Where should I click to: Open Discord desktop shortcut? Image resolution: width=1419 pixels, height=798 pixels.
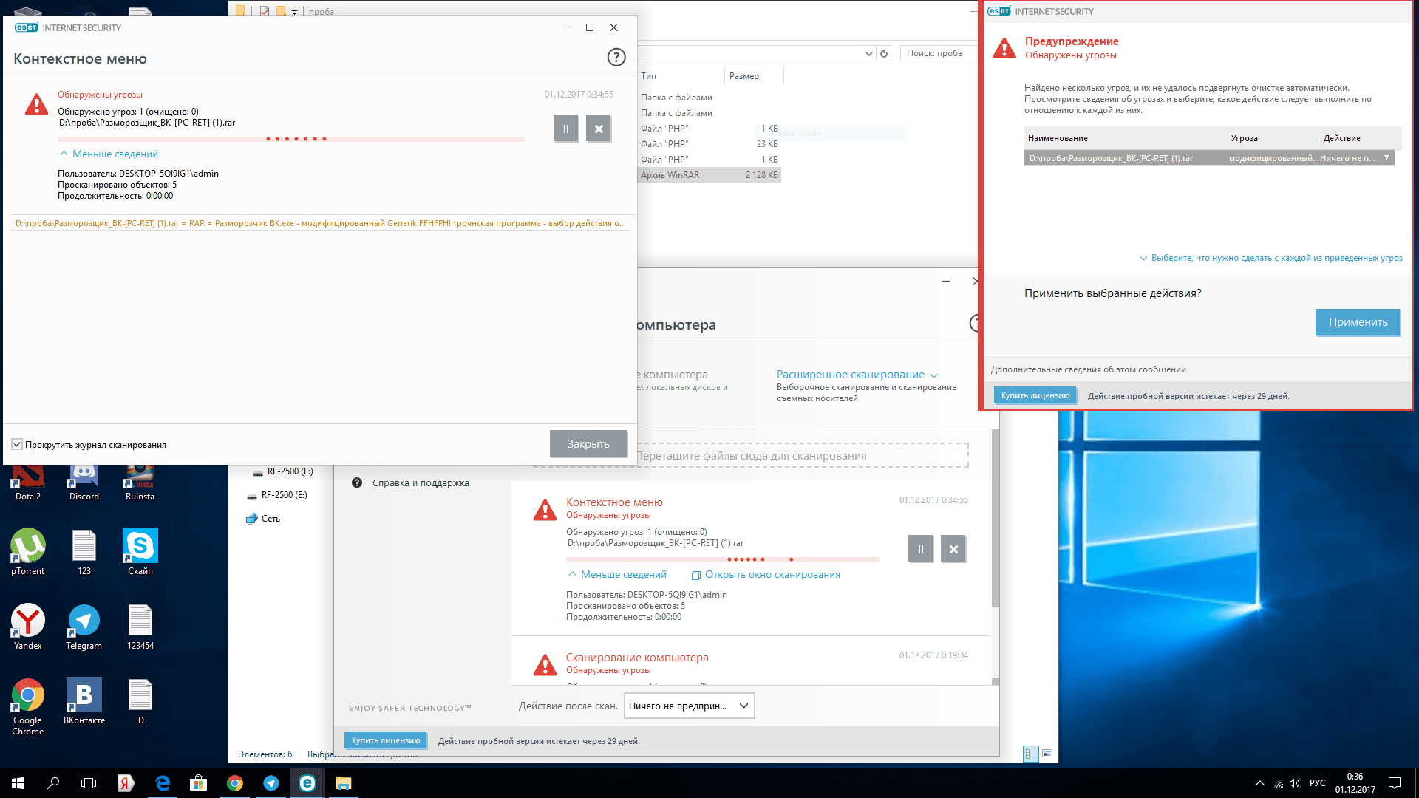click(x=84, y=480)
